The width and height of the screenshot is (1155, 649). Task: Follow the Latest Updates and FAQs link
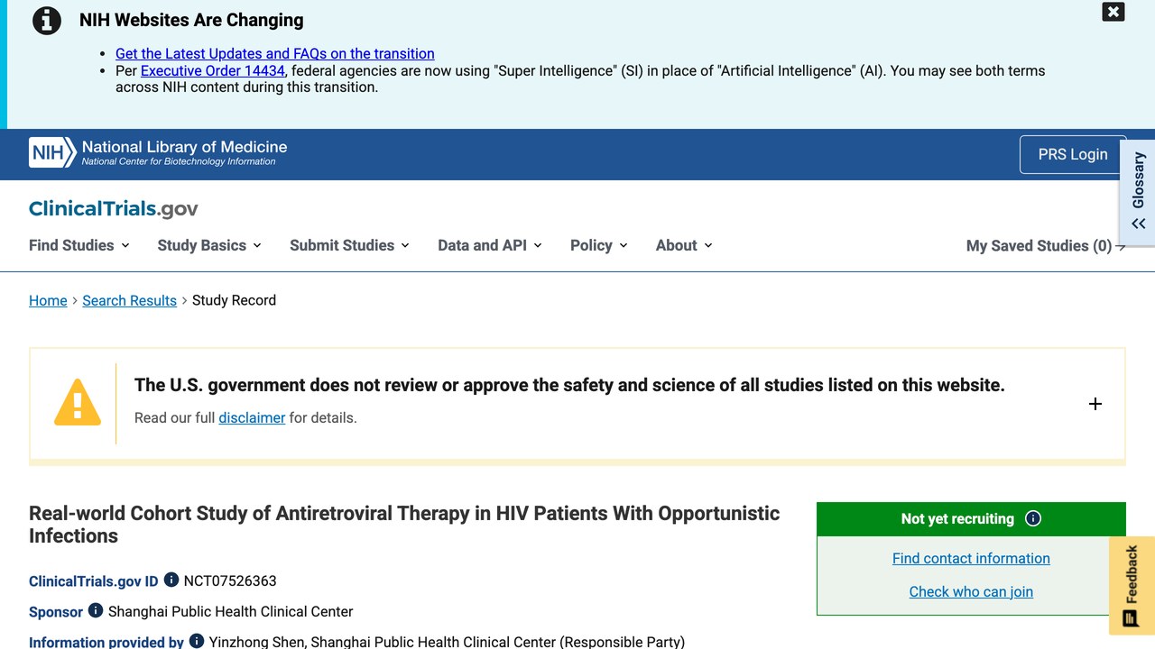click(275, 54)
